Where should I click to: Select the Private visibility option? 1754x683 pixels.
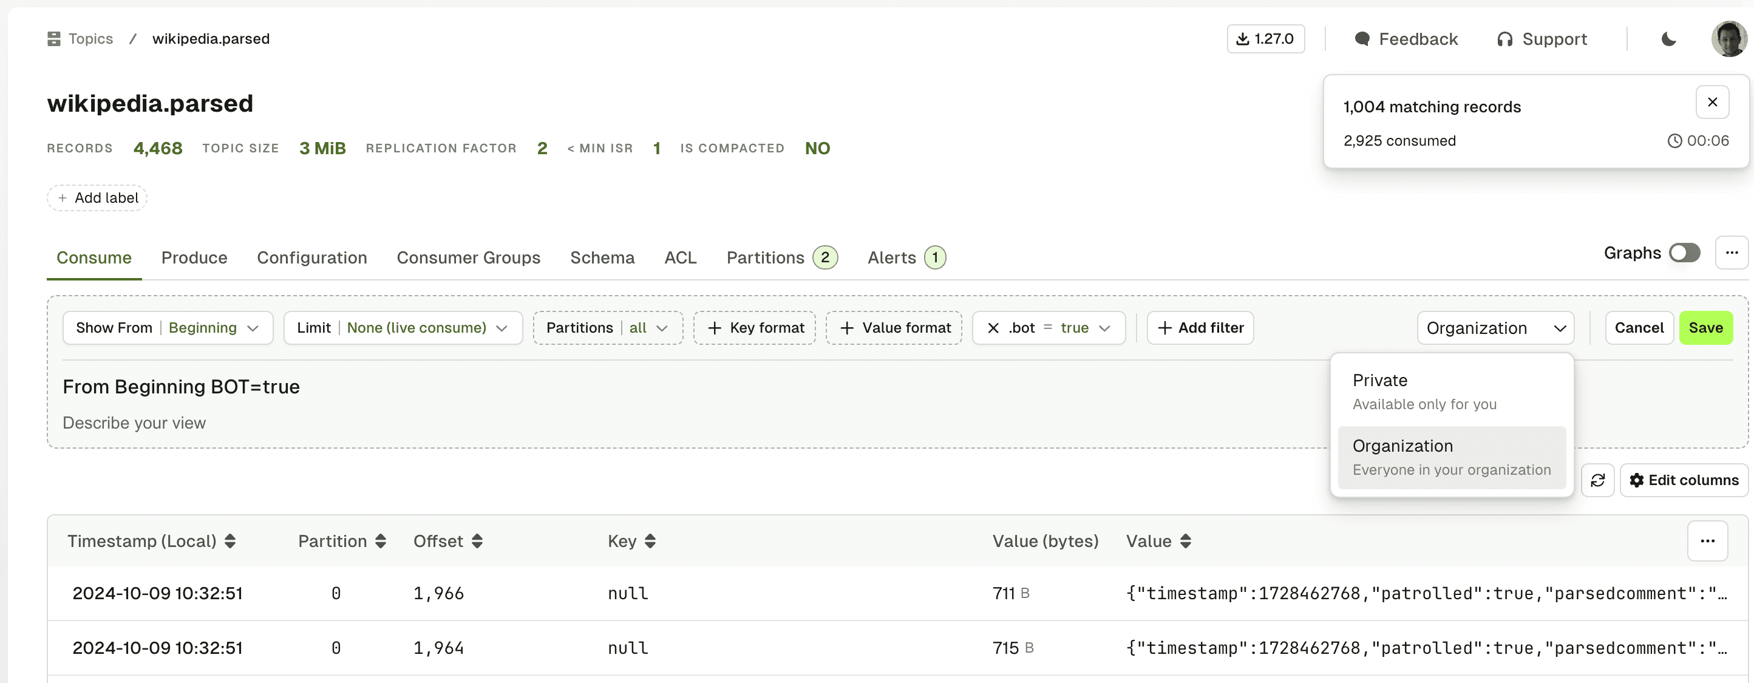[x=1452, y=392]
